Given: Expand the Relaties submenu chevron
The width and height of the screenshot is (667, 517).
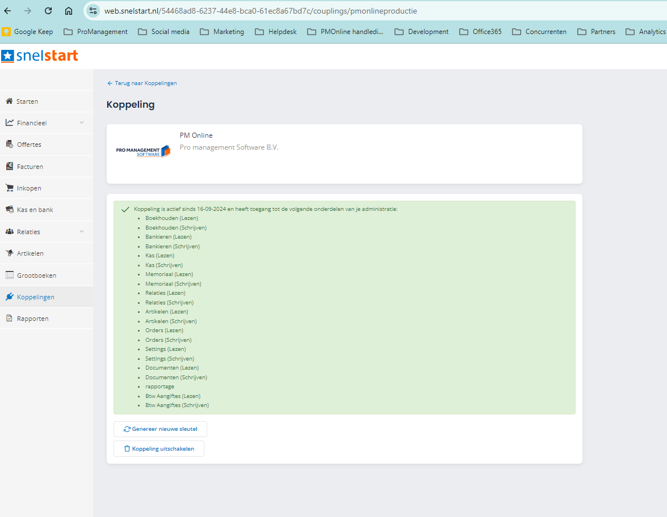Looking at the screenshot, I should coord(82,231).
